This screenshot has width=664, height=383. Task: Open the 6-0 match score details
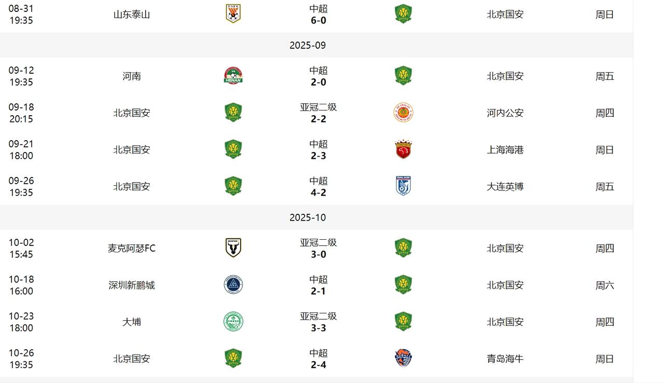pyautogui.click(x=318, y=20)
